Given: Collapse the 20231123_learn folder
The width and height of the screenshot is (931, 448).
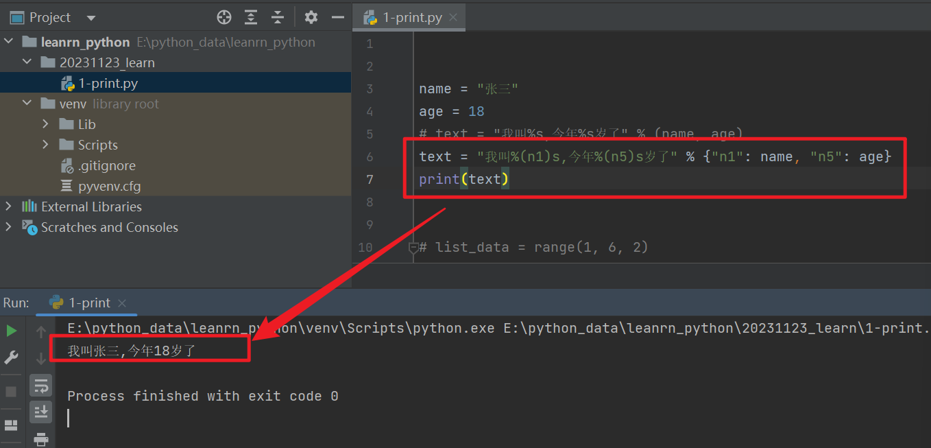Looking at the screenshot, I should [27, 62].
